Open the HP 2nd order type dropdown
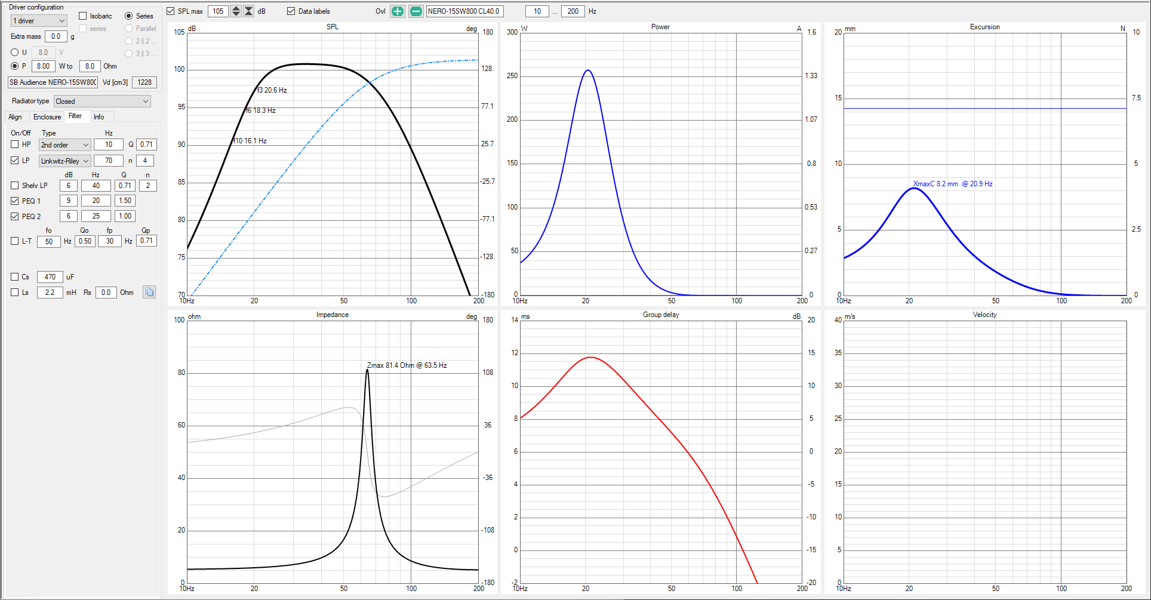This screenshot has height=600, width=1151. (64, 145)
